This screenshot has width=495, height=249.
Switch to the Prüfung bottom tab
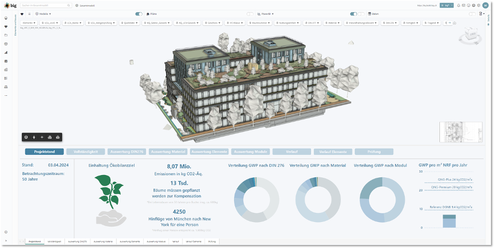point(212,242)
